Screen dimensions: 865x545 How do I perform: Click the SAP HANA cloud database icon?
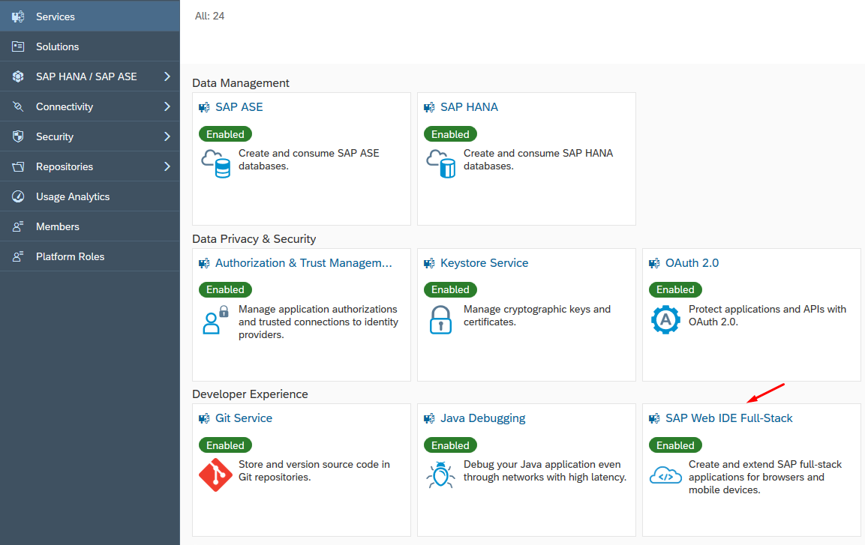[441, 163]
